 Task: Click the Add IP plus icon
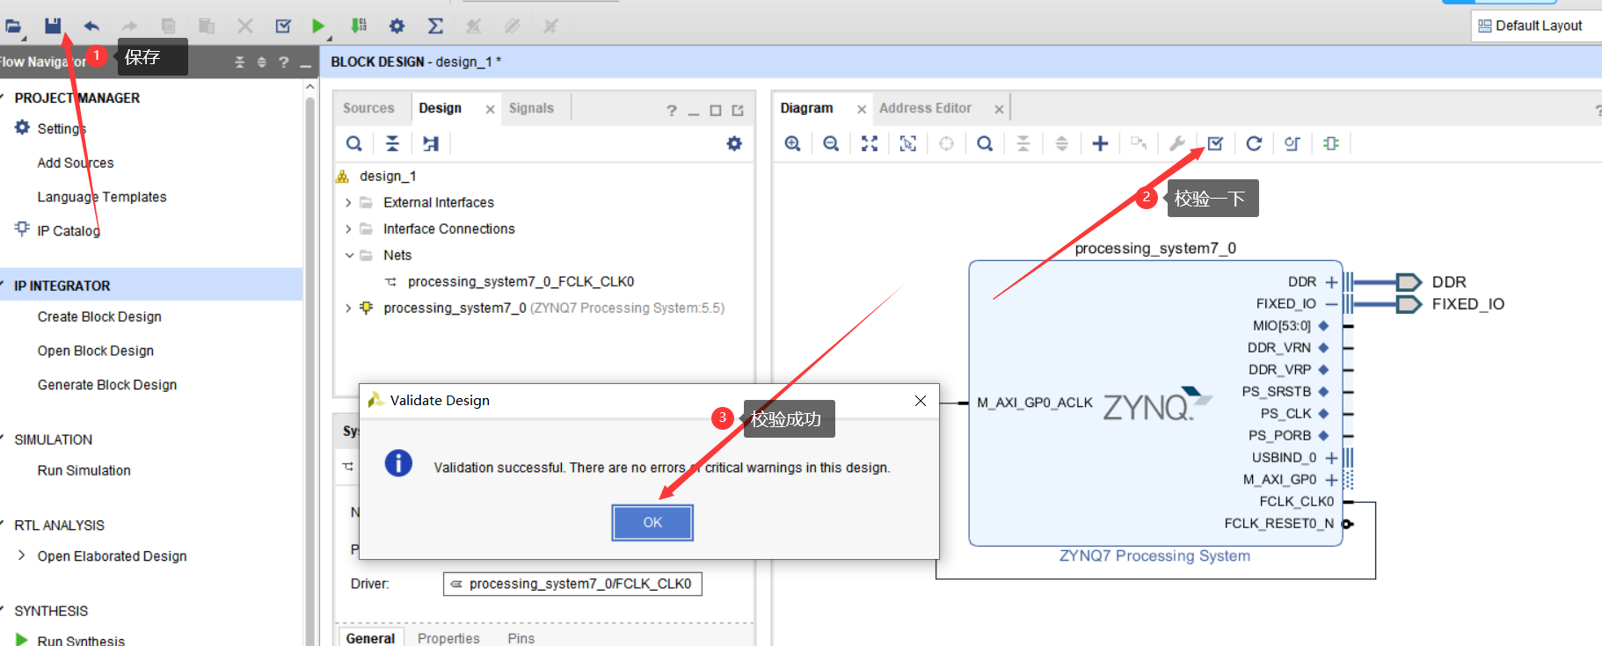[x=1100, y=143]
